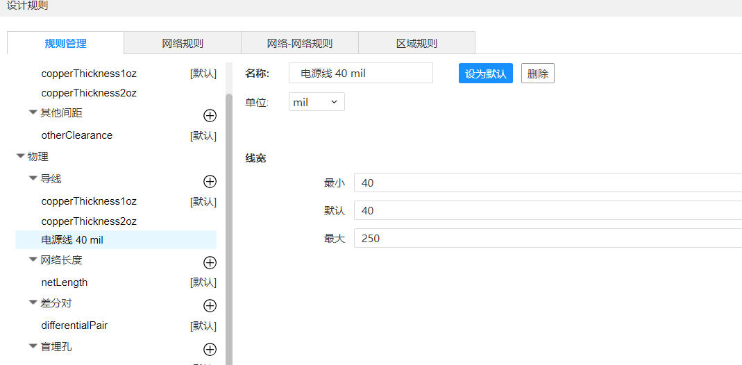Collapse the 差分对 section
This screenshot has width=742, height=365.
(x=33, y=303)
